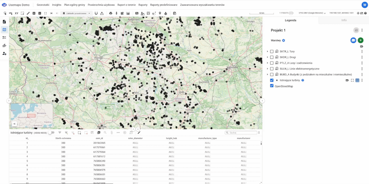Activate the snapping magnet tool

96,13
